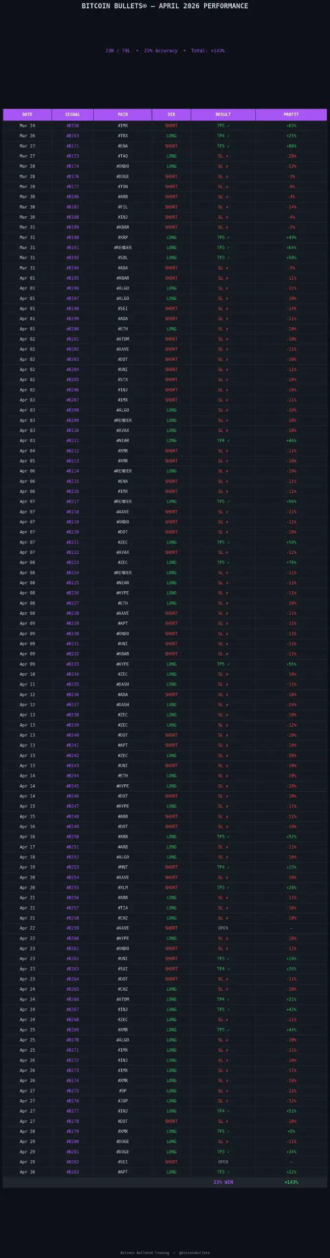Click the 23% WIN summary cell
The image size is (330, 1258).
(x=223, y=1182)
